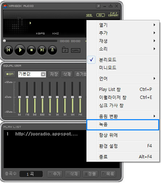Image resolution: width=161 pixels, height=184 pixels.
Task: Open the 기본값 equalizer preset dropdown
Action: [32, 74]
